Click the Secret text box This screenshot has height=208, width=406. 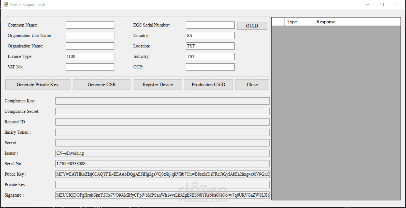(162, 143)
